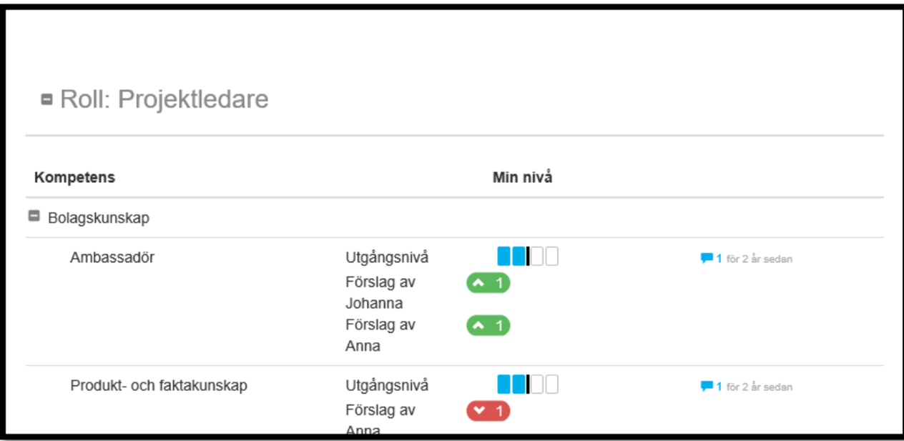This screenshot has height=441, width=904.
Task: Click Anna's green up-arrow badge under Ambassadör
Action: [488, 326]
